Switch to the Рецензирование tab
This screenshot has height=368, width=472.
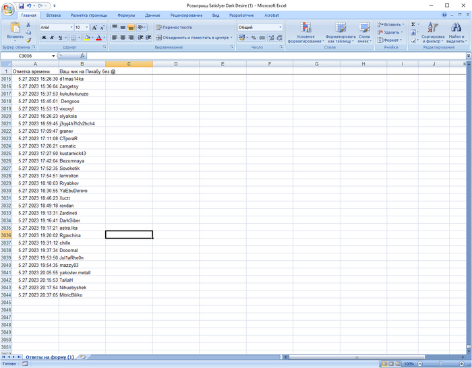(186, 16)
